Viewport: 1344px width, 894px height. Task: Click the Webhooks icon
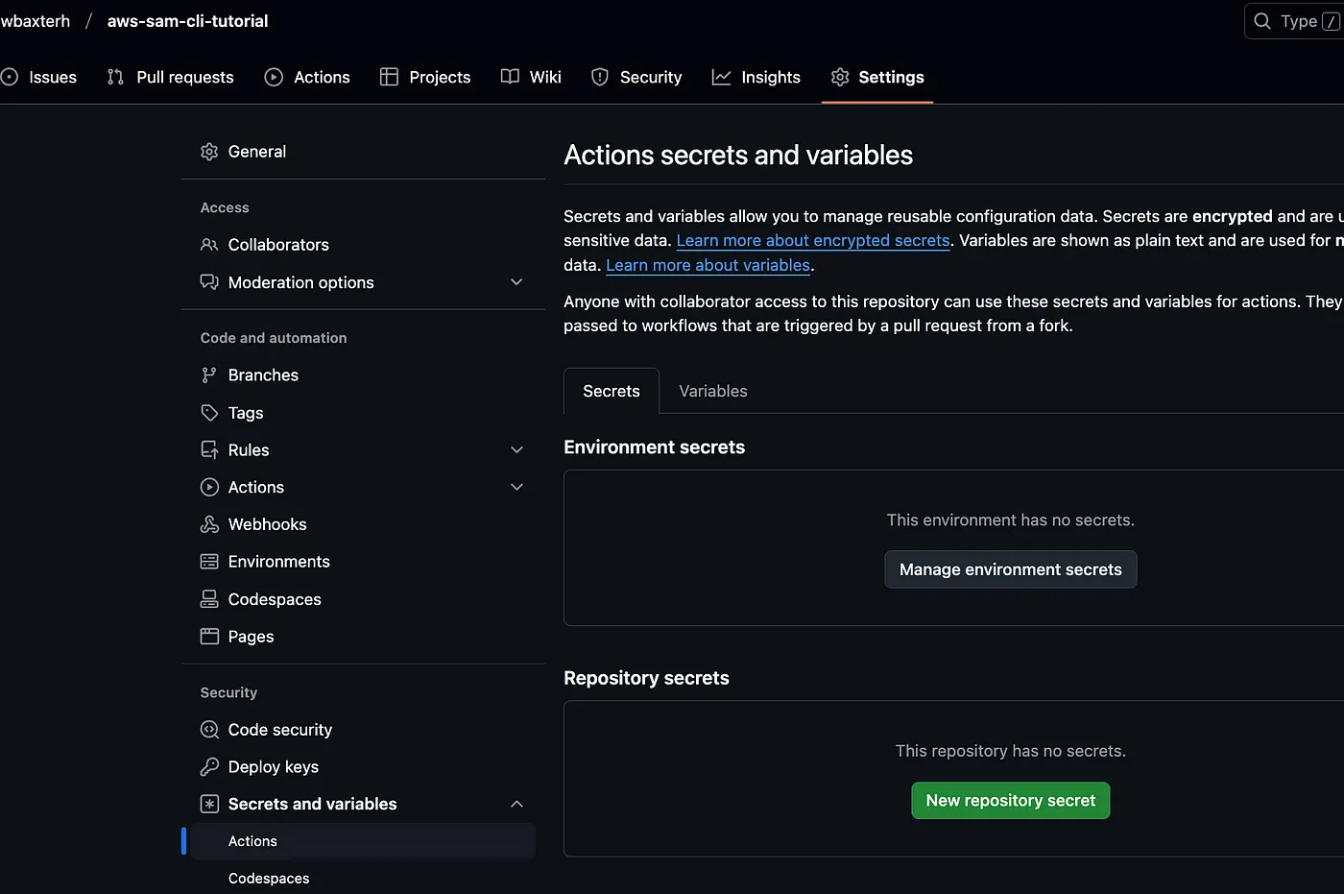[x=209, y=524]
